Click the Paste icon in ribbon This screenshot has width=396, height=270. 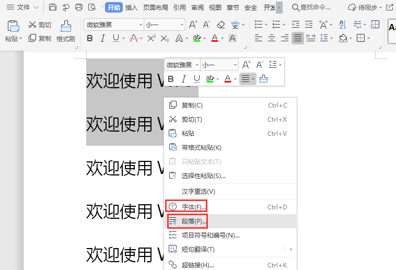pos(13,26)
